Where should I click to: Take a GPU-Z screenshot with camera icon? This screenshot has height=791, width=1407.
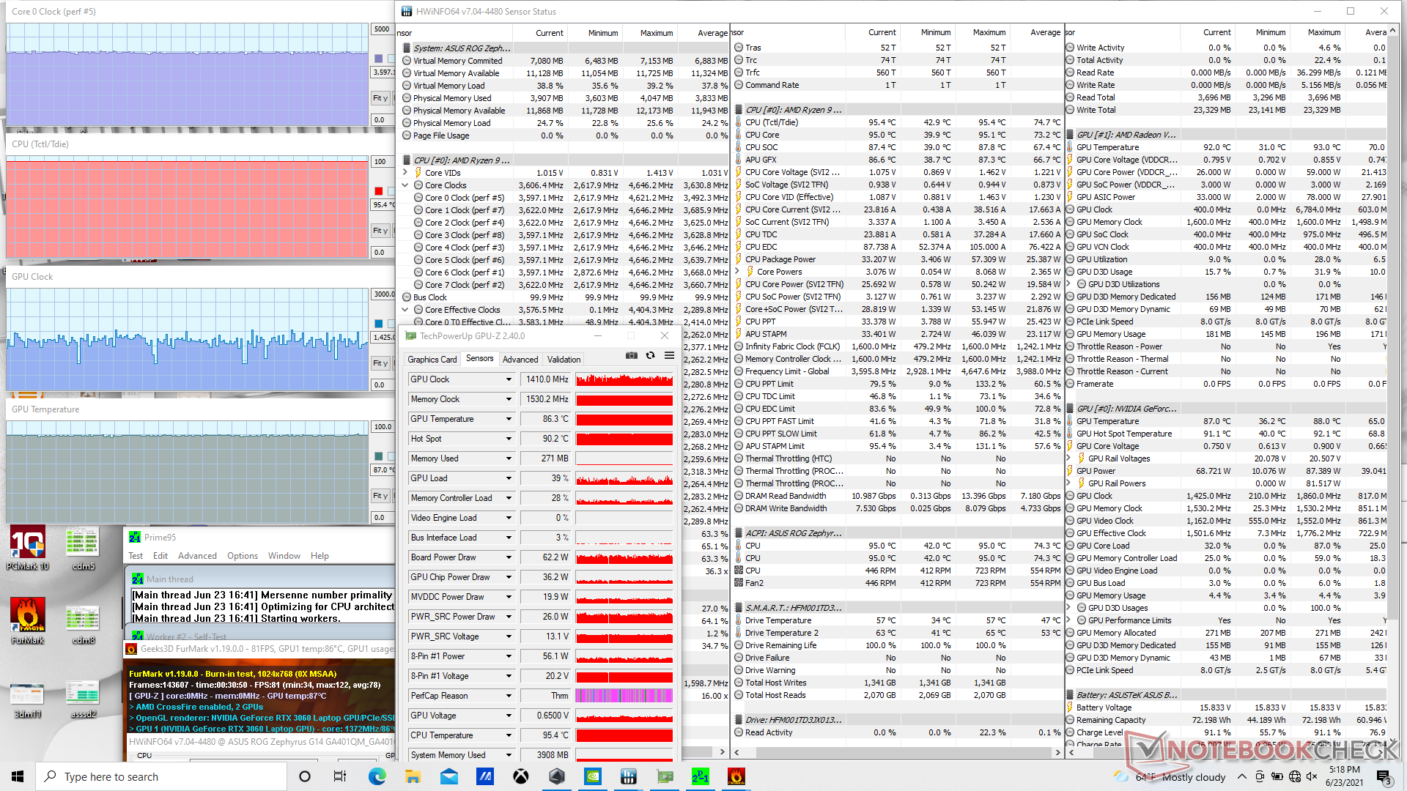click(631, 356)
